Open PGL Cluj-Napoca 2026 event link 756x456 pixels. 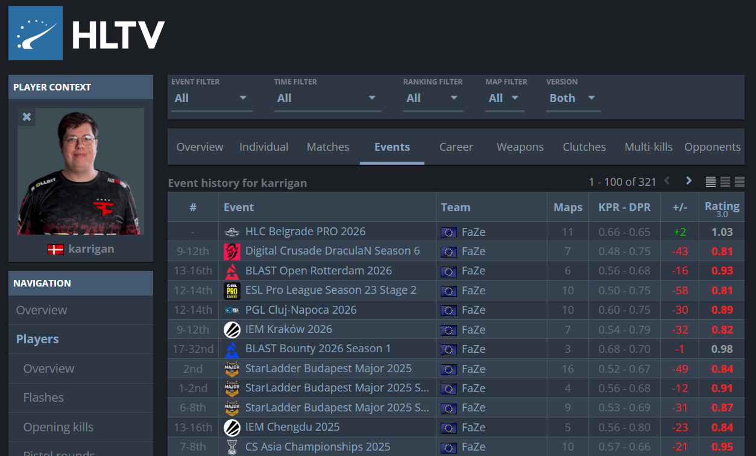tap(301, 310)
